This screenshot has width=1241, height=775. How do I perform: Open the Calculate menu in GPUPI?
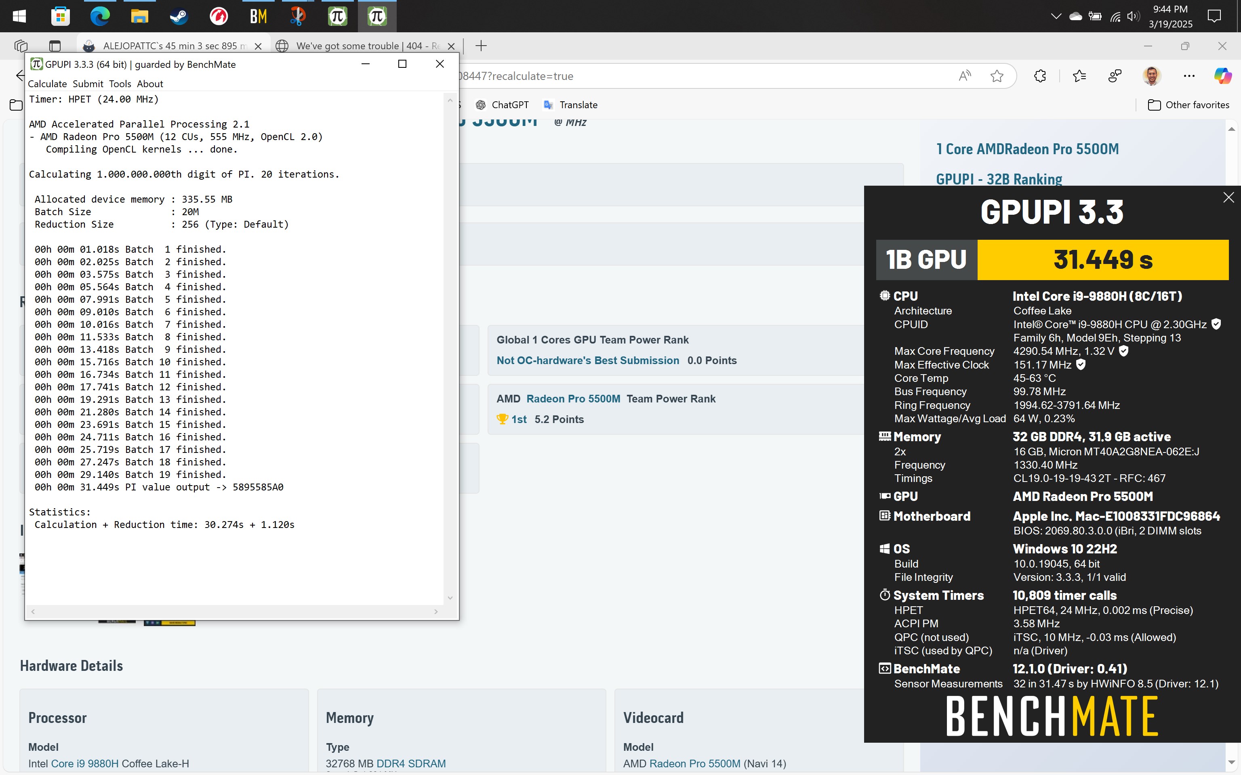pyautogui.click(x=47, y=84)
